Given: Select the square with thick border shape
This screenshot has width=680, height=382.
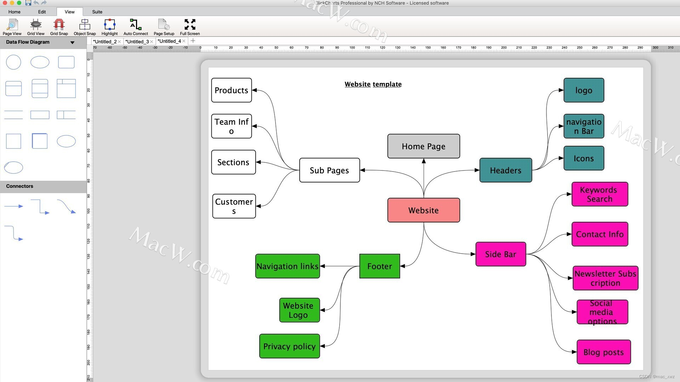Looking at the screenshot, I should pos(40,141).
